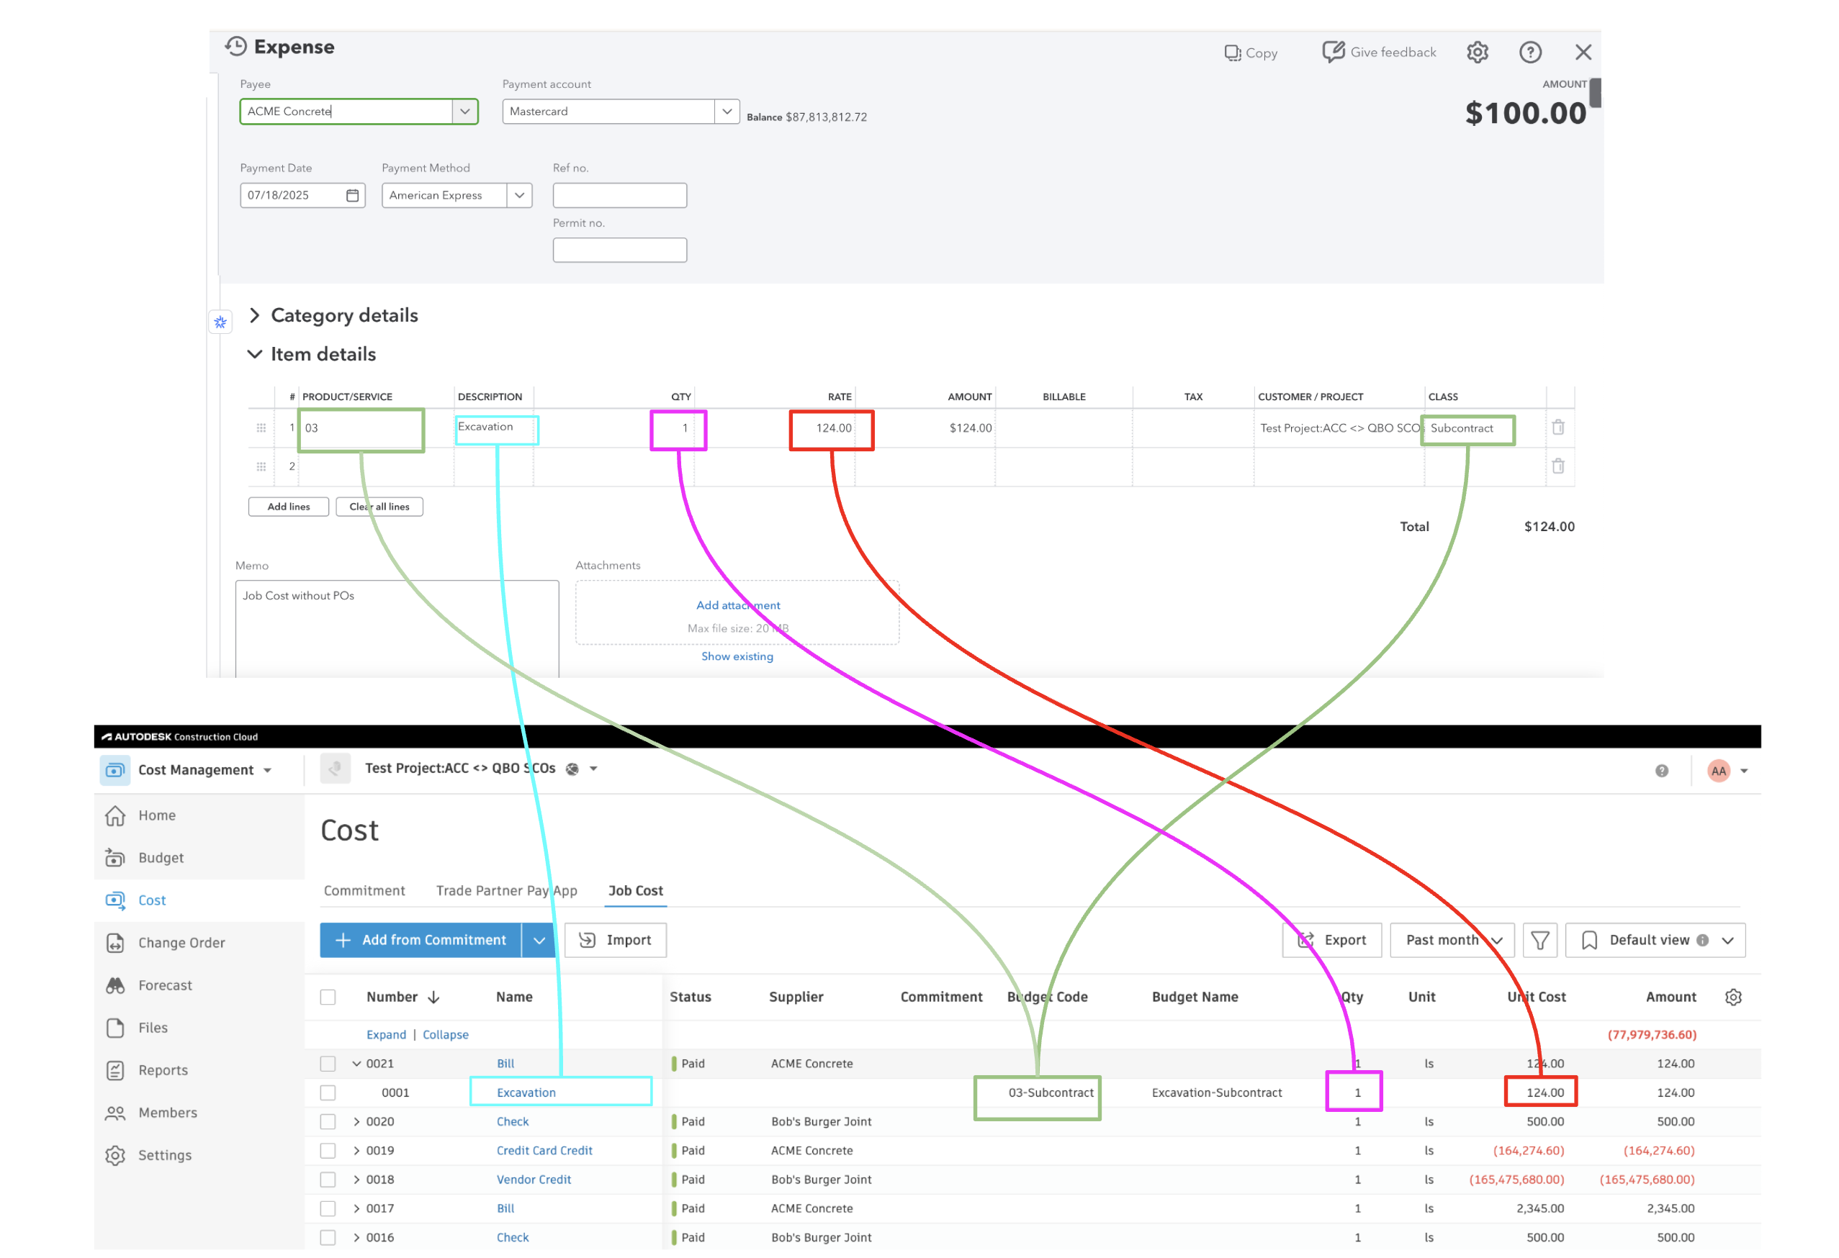This screenshot has width=1839, height=1258.
Task: Collapse row 0021
Action: tap(356, 1064)
